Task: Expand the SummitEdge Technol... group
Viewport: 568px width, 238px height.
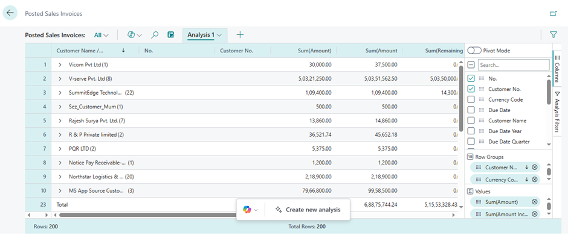Action: [x=60, y=93]
